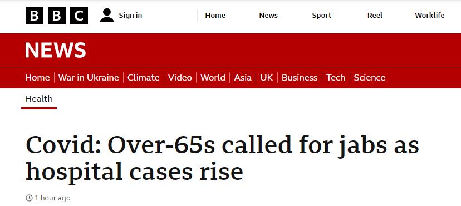Open News in top navigation
Image resolution: width=461 pixels, height=206 pixels.
[268, 15]
